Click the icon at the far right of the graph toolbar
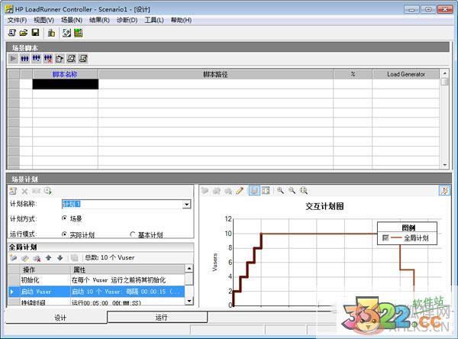The height and width of the screenshot is (339, 458). pyautogui.click(x=444, y=191)
